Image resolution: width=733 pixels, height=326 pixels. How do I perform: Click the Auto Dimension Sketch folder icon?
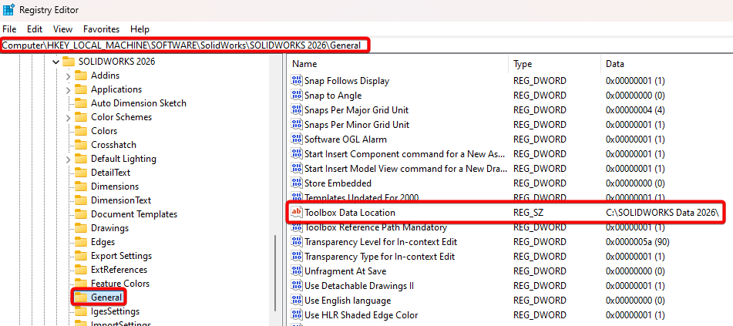(x=81, y=103)
